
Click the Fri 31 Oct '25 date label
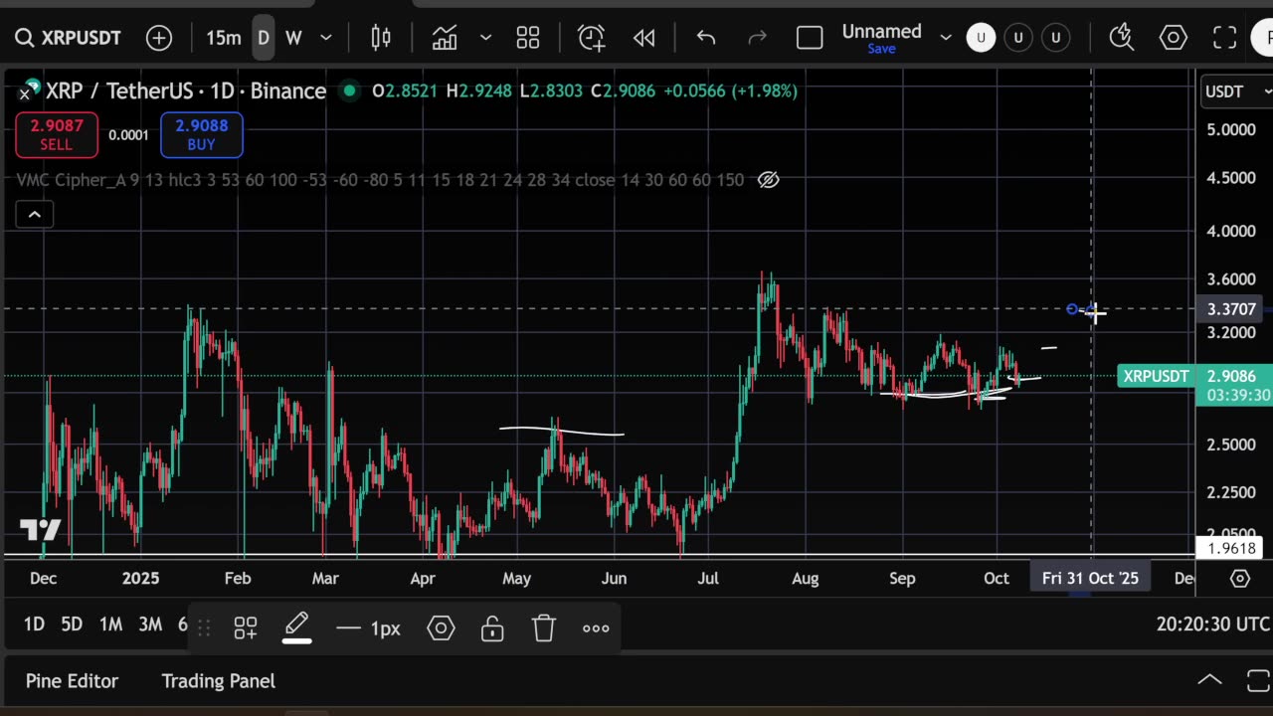(x=1090, y=578)
